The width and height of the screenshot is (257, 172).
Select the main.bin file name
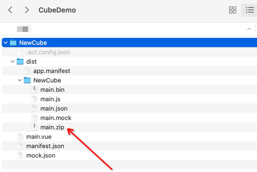point(53,90)
